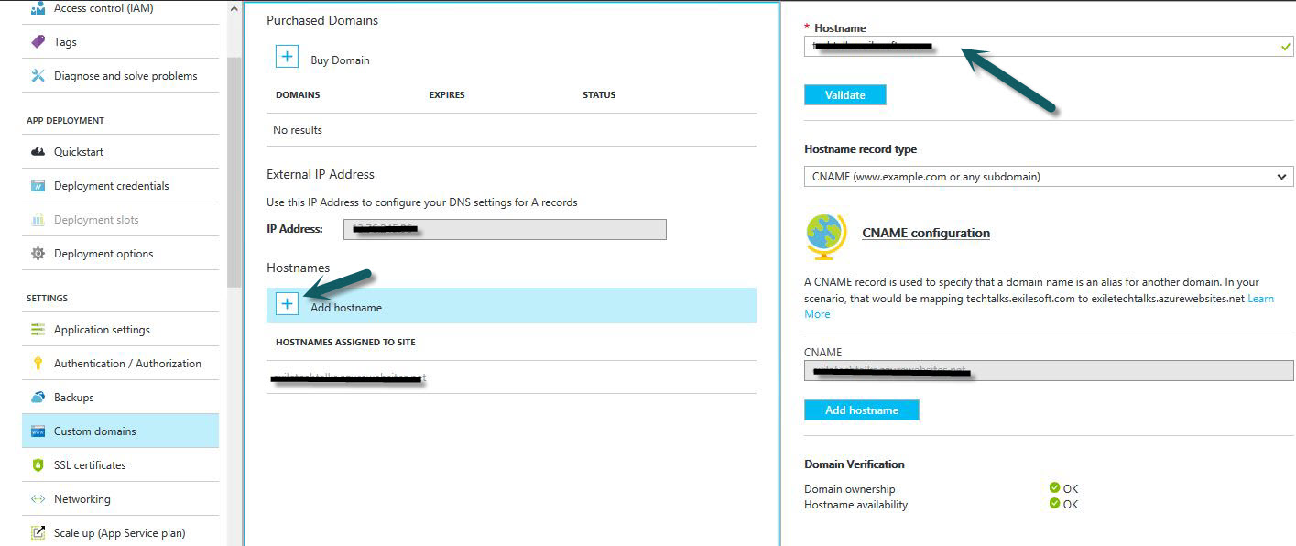Click the Application settings list icon
Screen dimensions: 1296x546
(38, 330)
